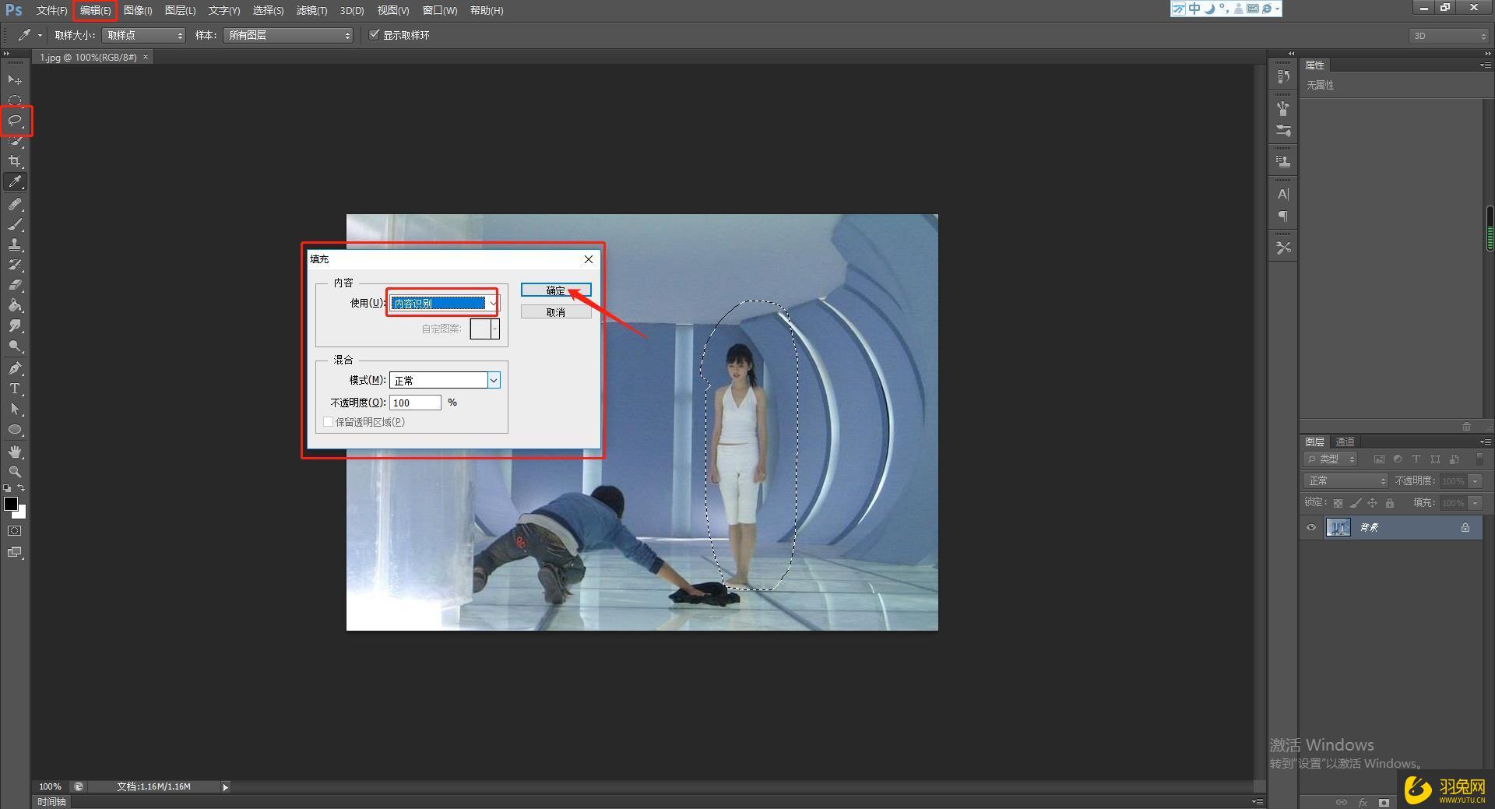Open the 使用 content dropdown in the fill dialog
The width and height of the screenshot is (1495, 809).
click(445, 303)
